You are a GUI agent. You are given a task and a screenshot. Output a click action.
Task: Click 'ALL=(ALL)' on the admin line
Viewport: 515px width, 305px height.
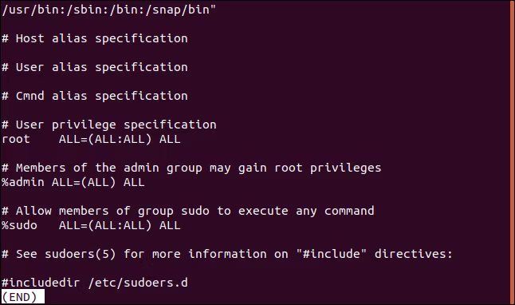tap(84, 182)
